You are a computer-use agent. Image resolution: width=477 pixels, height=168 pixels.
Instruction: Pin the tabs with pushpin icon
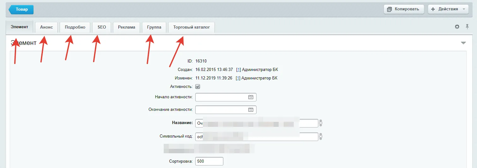(x=467, y=27)
